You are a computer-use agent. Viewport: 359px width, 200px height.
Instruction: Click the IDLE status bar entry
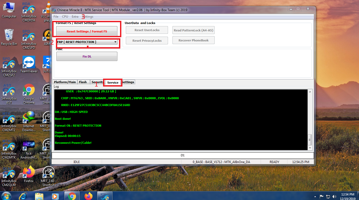coord(77,162)
